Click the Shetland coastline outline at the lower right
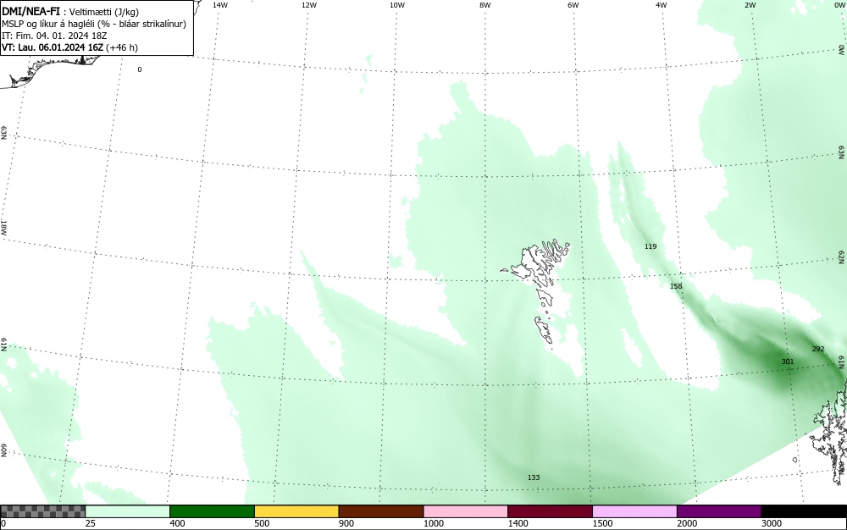The image size is (847, 530). [x=827, y=431]
